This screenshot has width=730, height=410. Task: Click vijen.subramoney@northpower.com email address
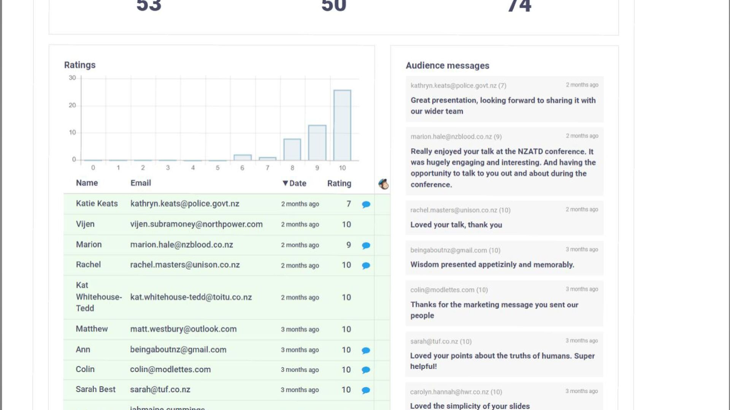click(x=196, y=224)
